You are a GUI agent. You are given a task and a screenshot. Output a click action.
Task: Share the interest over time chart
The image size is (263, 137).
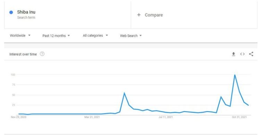pyautogui.click(x=251, y=54)
